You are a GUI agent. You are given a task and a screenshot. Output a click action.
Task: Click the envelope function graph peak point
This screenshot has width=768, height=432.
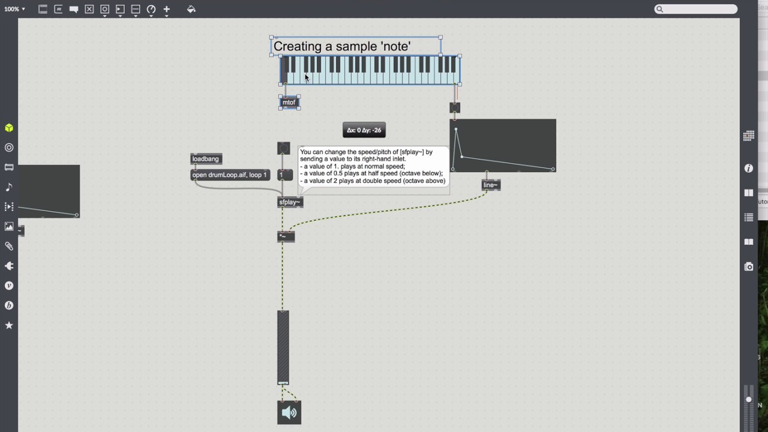tap(456, 130)
